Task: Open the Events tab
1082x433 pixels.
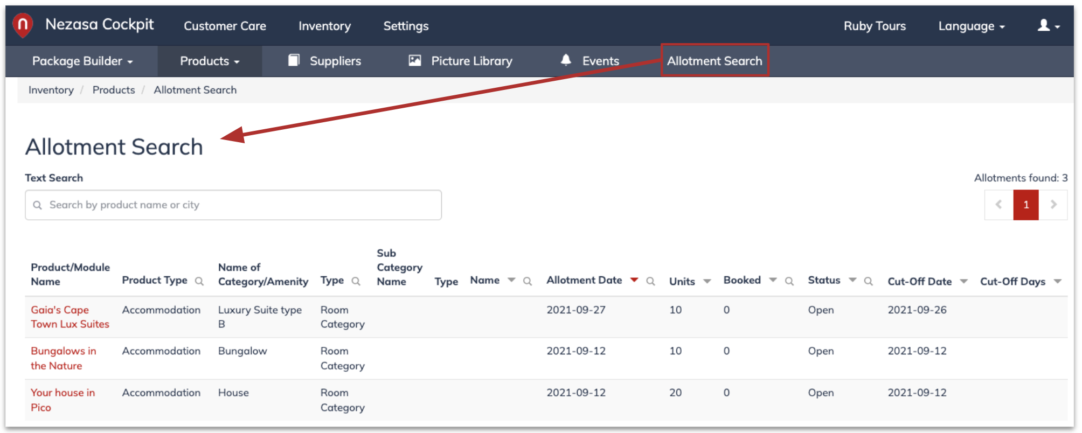Action: (590, 61)
